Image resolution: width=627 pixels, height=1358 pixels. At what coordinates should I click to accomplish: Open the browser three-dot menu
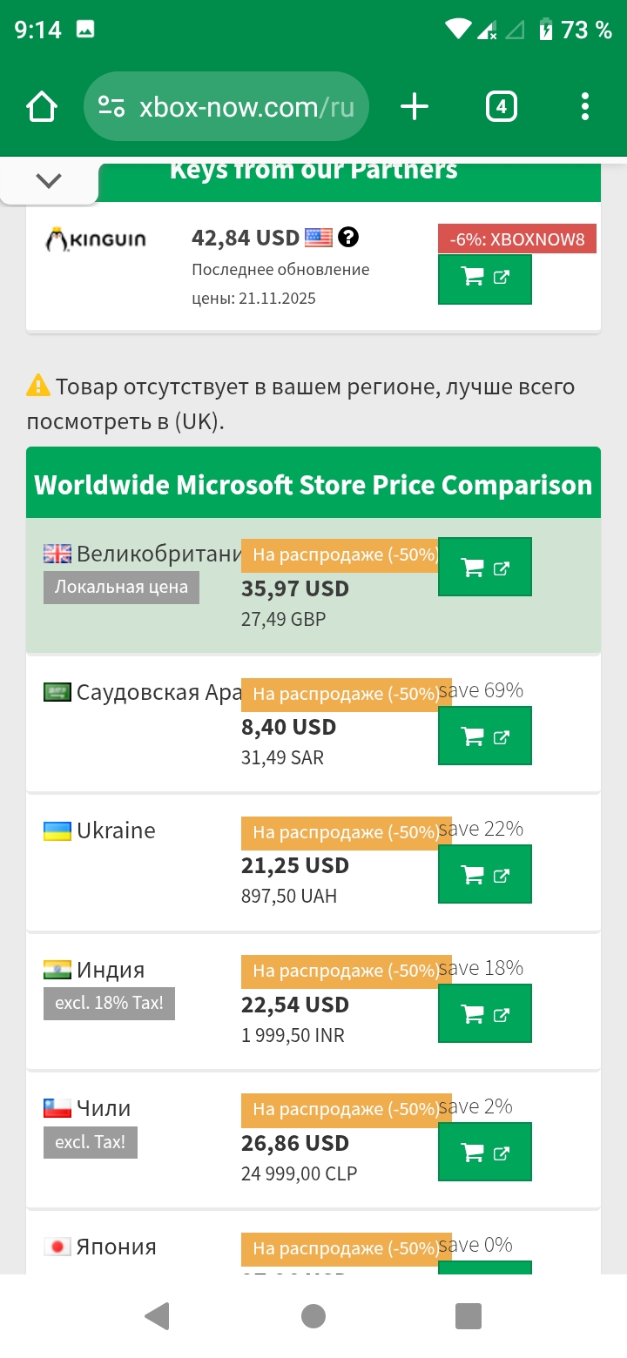tap(584, 108)
